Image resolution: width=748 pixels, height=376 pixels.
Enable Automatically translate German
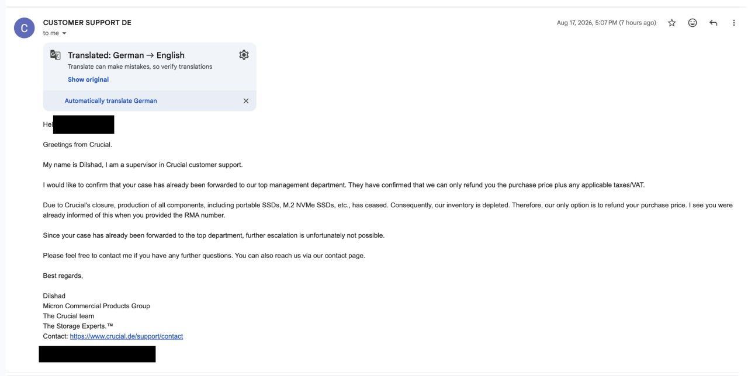(x=111, y=100)
